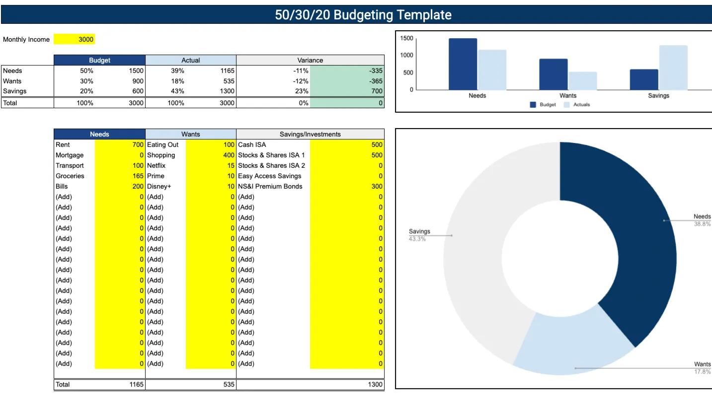Image resolution: width=712 pixels, height=400 pixels.
Task: Select the 50/30/20 Budgeting Template title banner
Action: click(x=356, y=14)
